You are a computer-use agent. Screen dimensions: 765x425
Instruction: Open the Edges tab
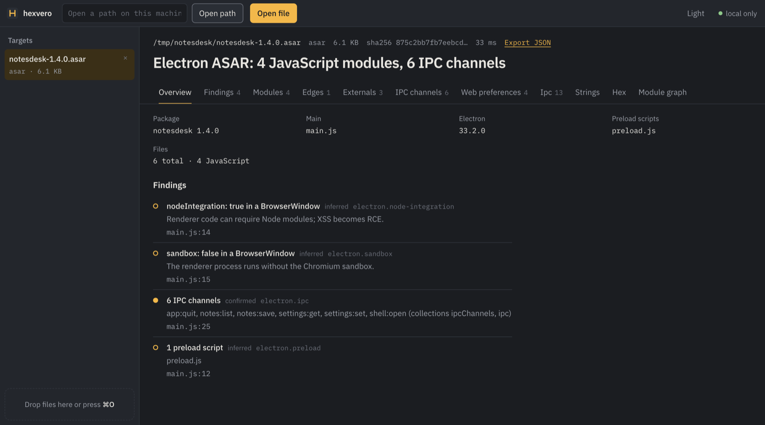316,92
